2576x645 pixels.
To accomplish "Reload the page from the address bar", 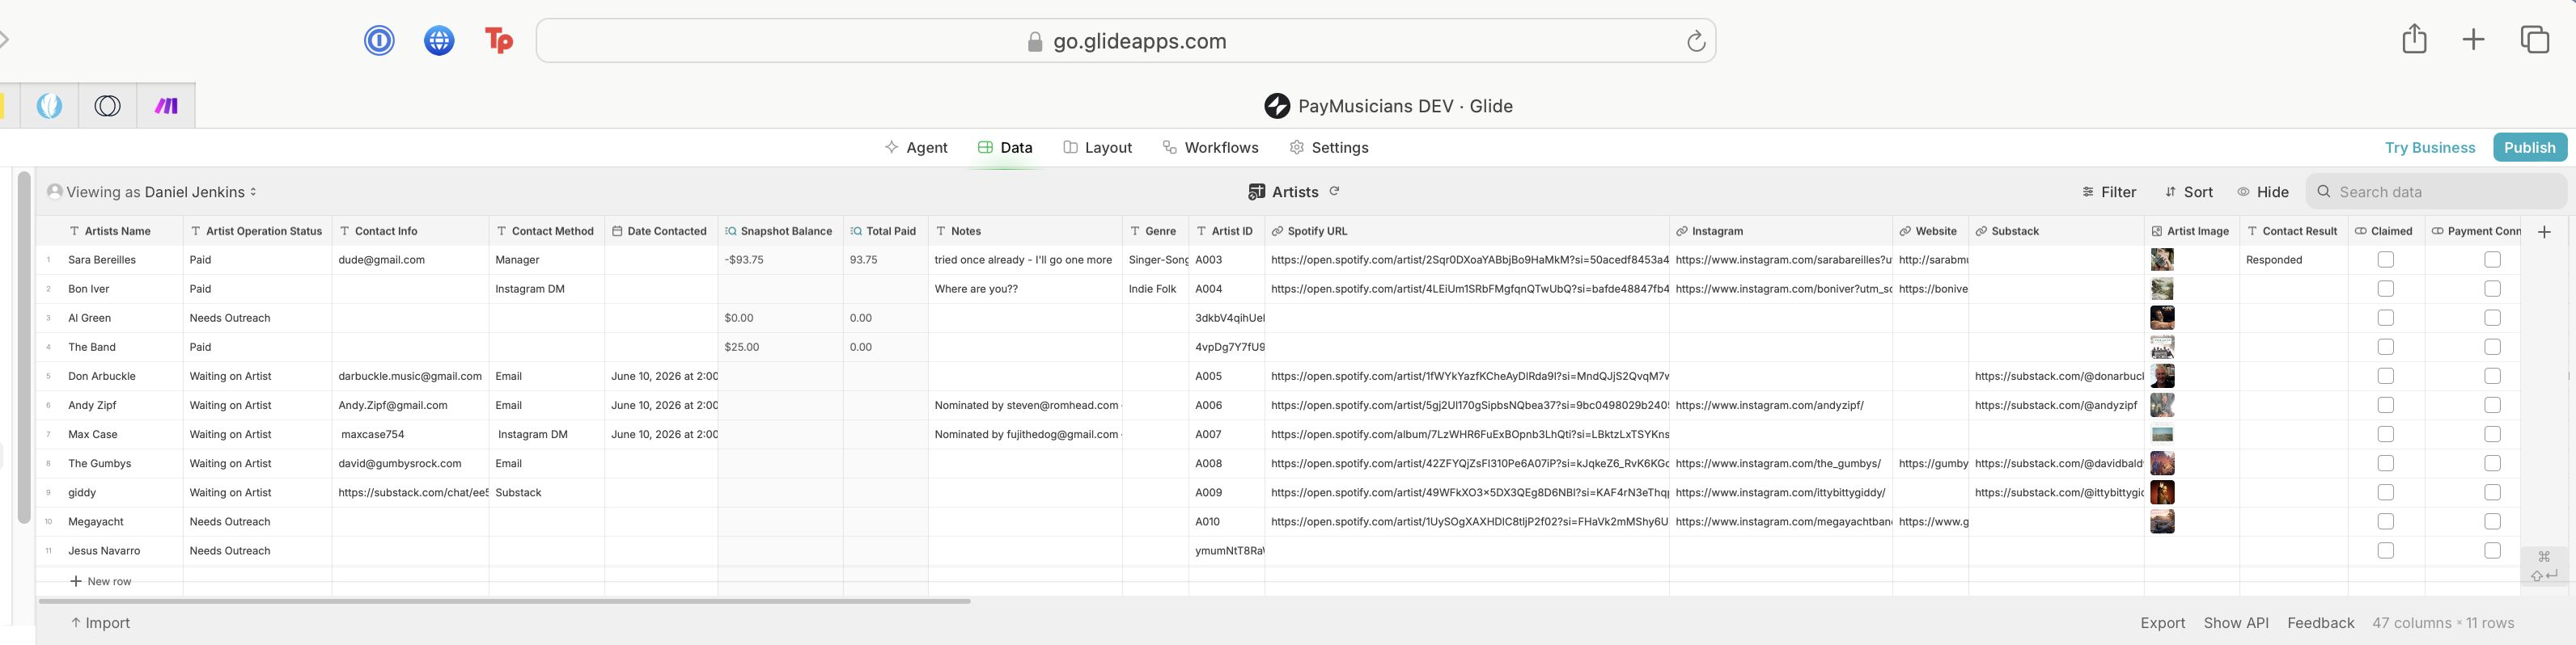I will click(1696, 41).
